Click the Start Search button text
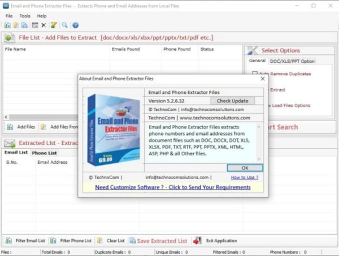This screenshot has width=339, height=256. pos(283,127)
